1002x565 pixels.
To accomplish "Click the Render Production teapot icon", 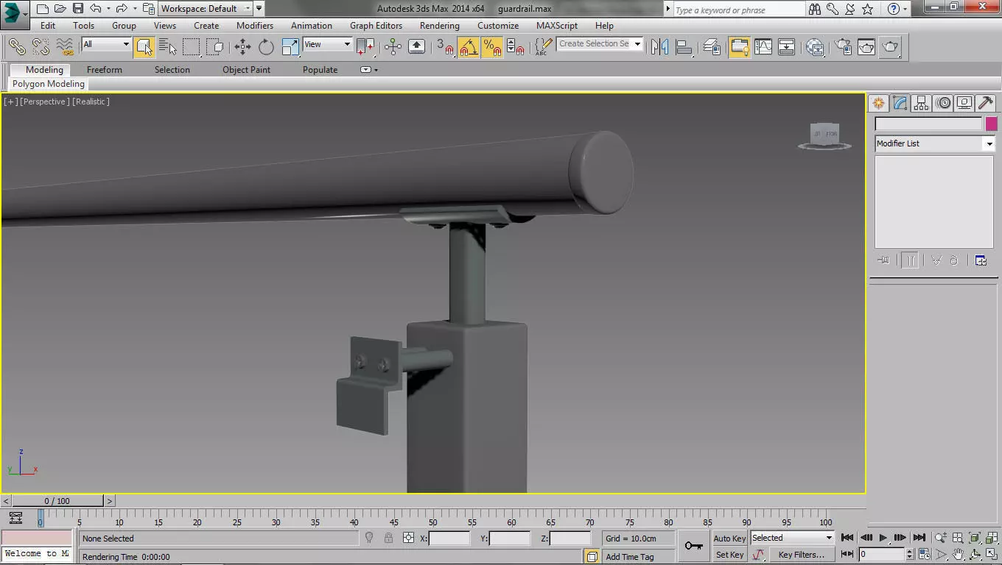I will [891, 46].
